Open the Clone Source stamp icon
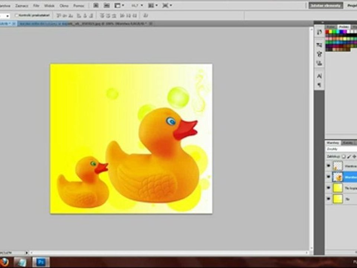The height and width of the screenshot is (268, 357). coord(319,63)
